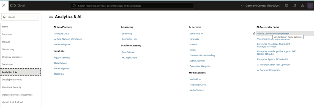Open the Data Science link

click(x=128, y=52)
